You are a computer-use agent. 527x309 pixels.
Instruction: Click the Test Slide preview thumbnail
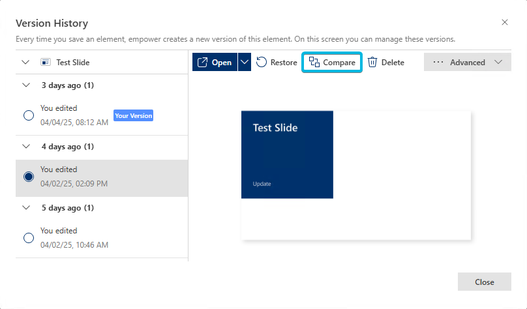(356, 175)
